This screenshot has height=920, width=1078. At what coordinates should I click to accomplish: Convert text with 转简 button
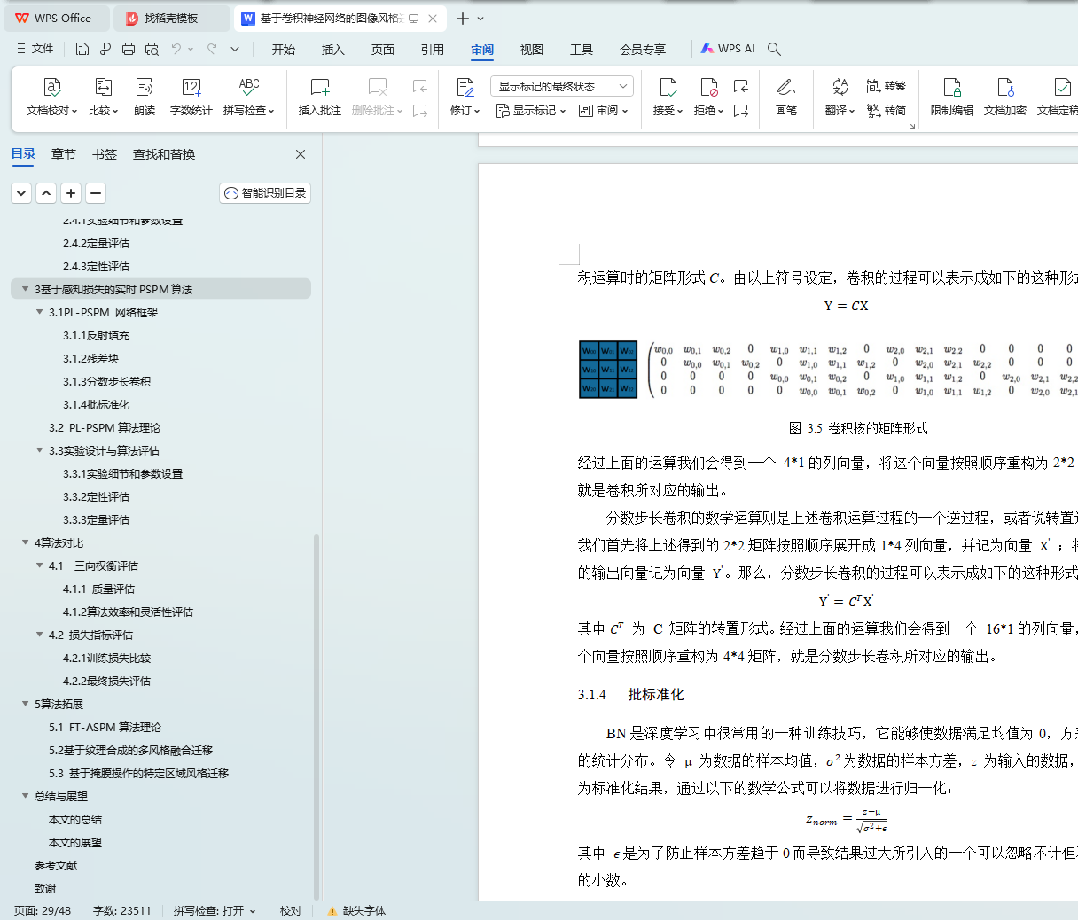tap(887, 111)
